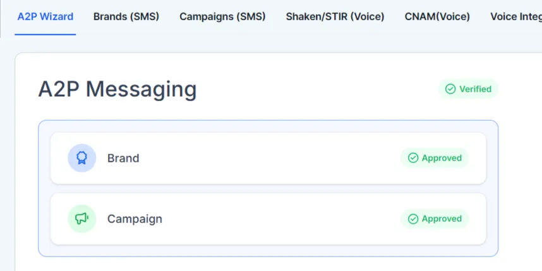Click the Verified status badge

tap(468, 89)
